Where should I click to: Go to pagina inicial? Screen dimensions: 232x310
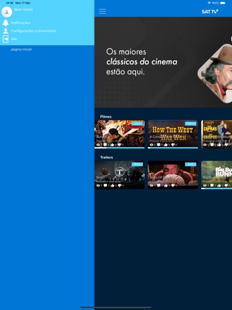pos(21,49)
